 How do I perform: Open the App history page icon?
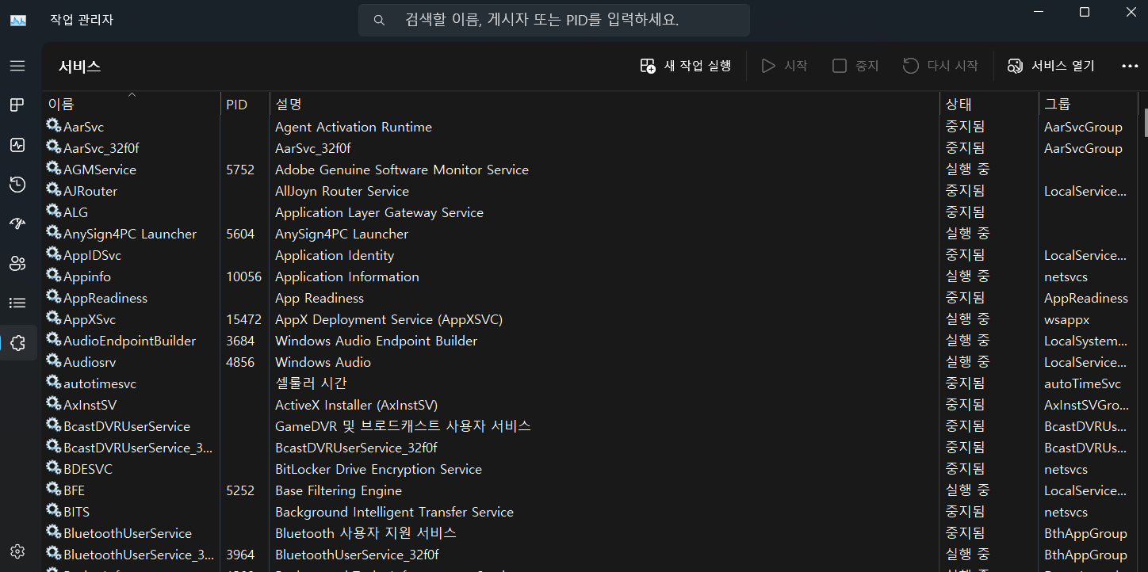[x=17, y=185]
